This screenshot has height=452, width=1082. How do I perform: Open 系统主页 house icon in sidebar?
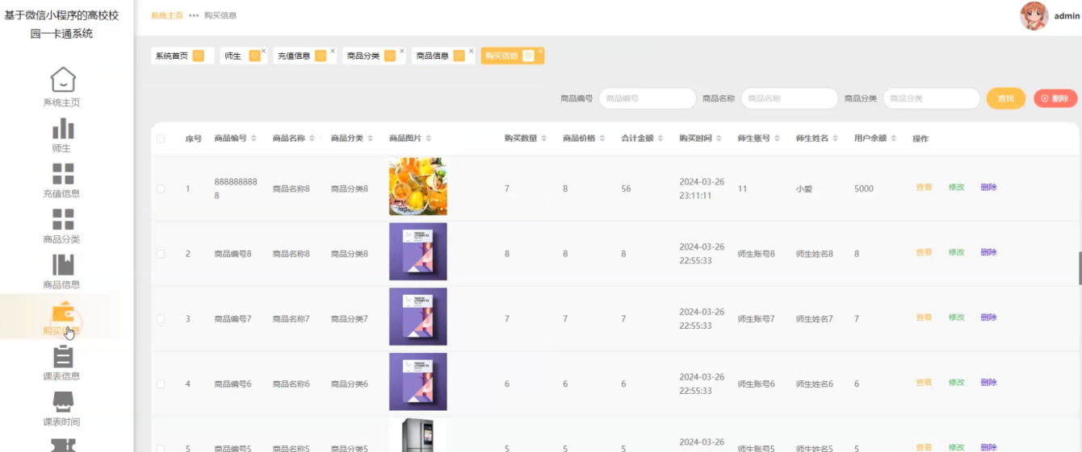coord(63,80)
